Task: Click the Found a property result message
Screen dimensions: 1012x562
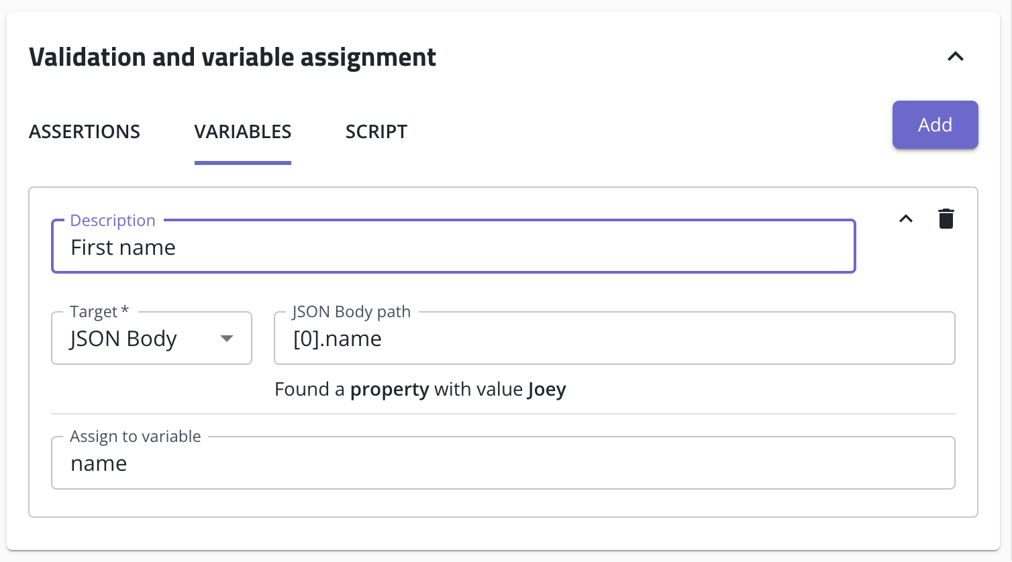Action: pos(420,390)
